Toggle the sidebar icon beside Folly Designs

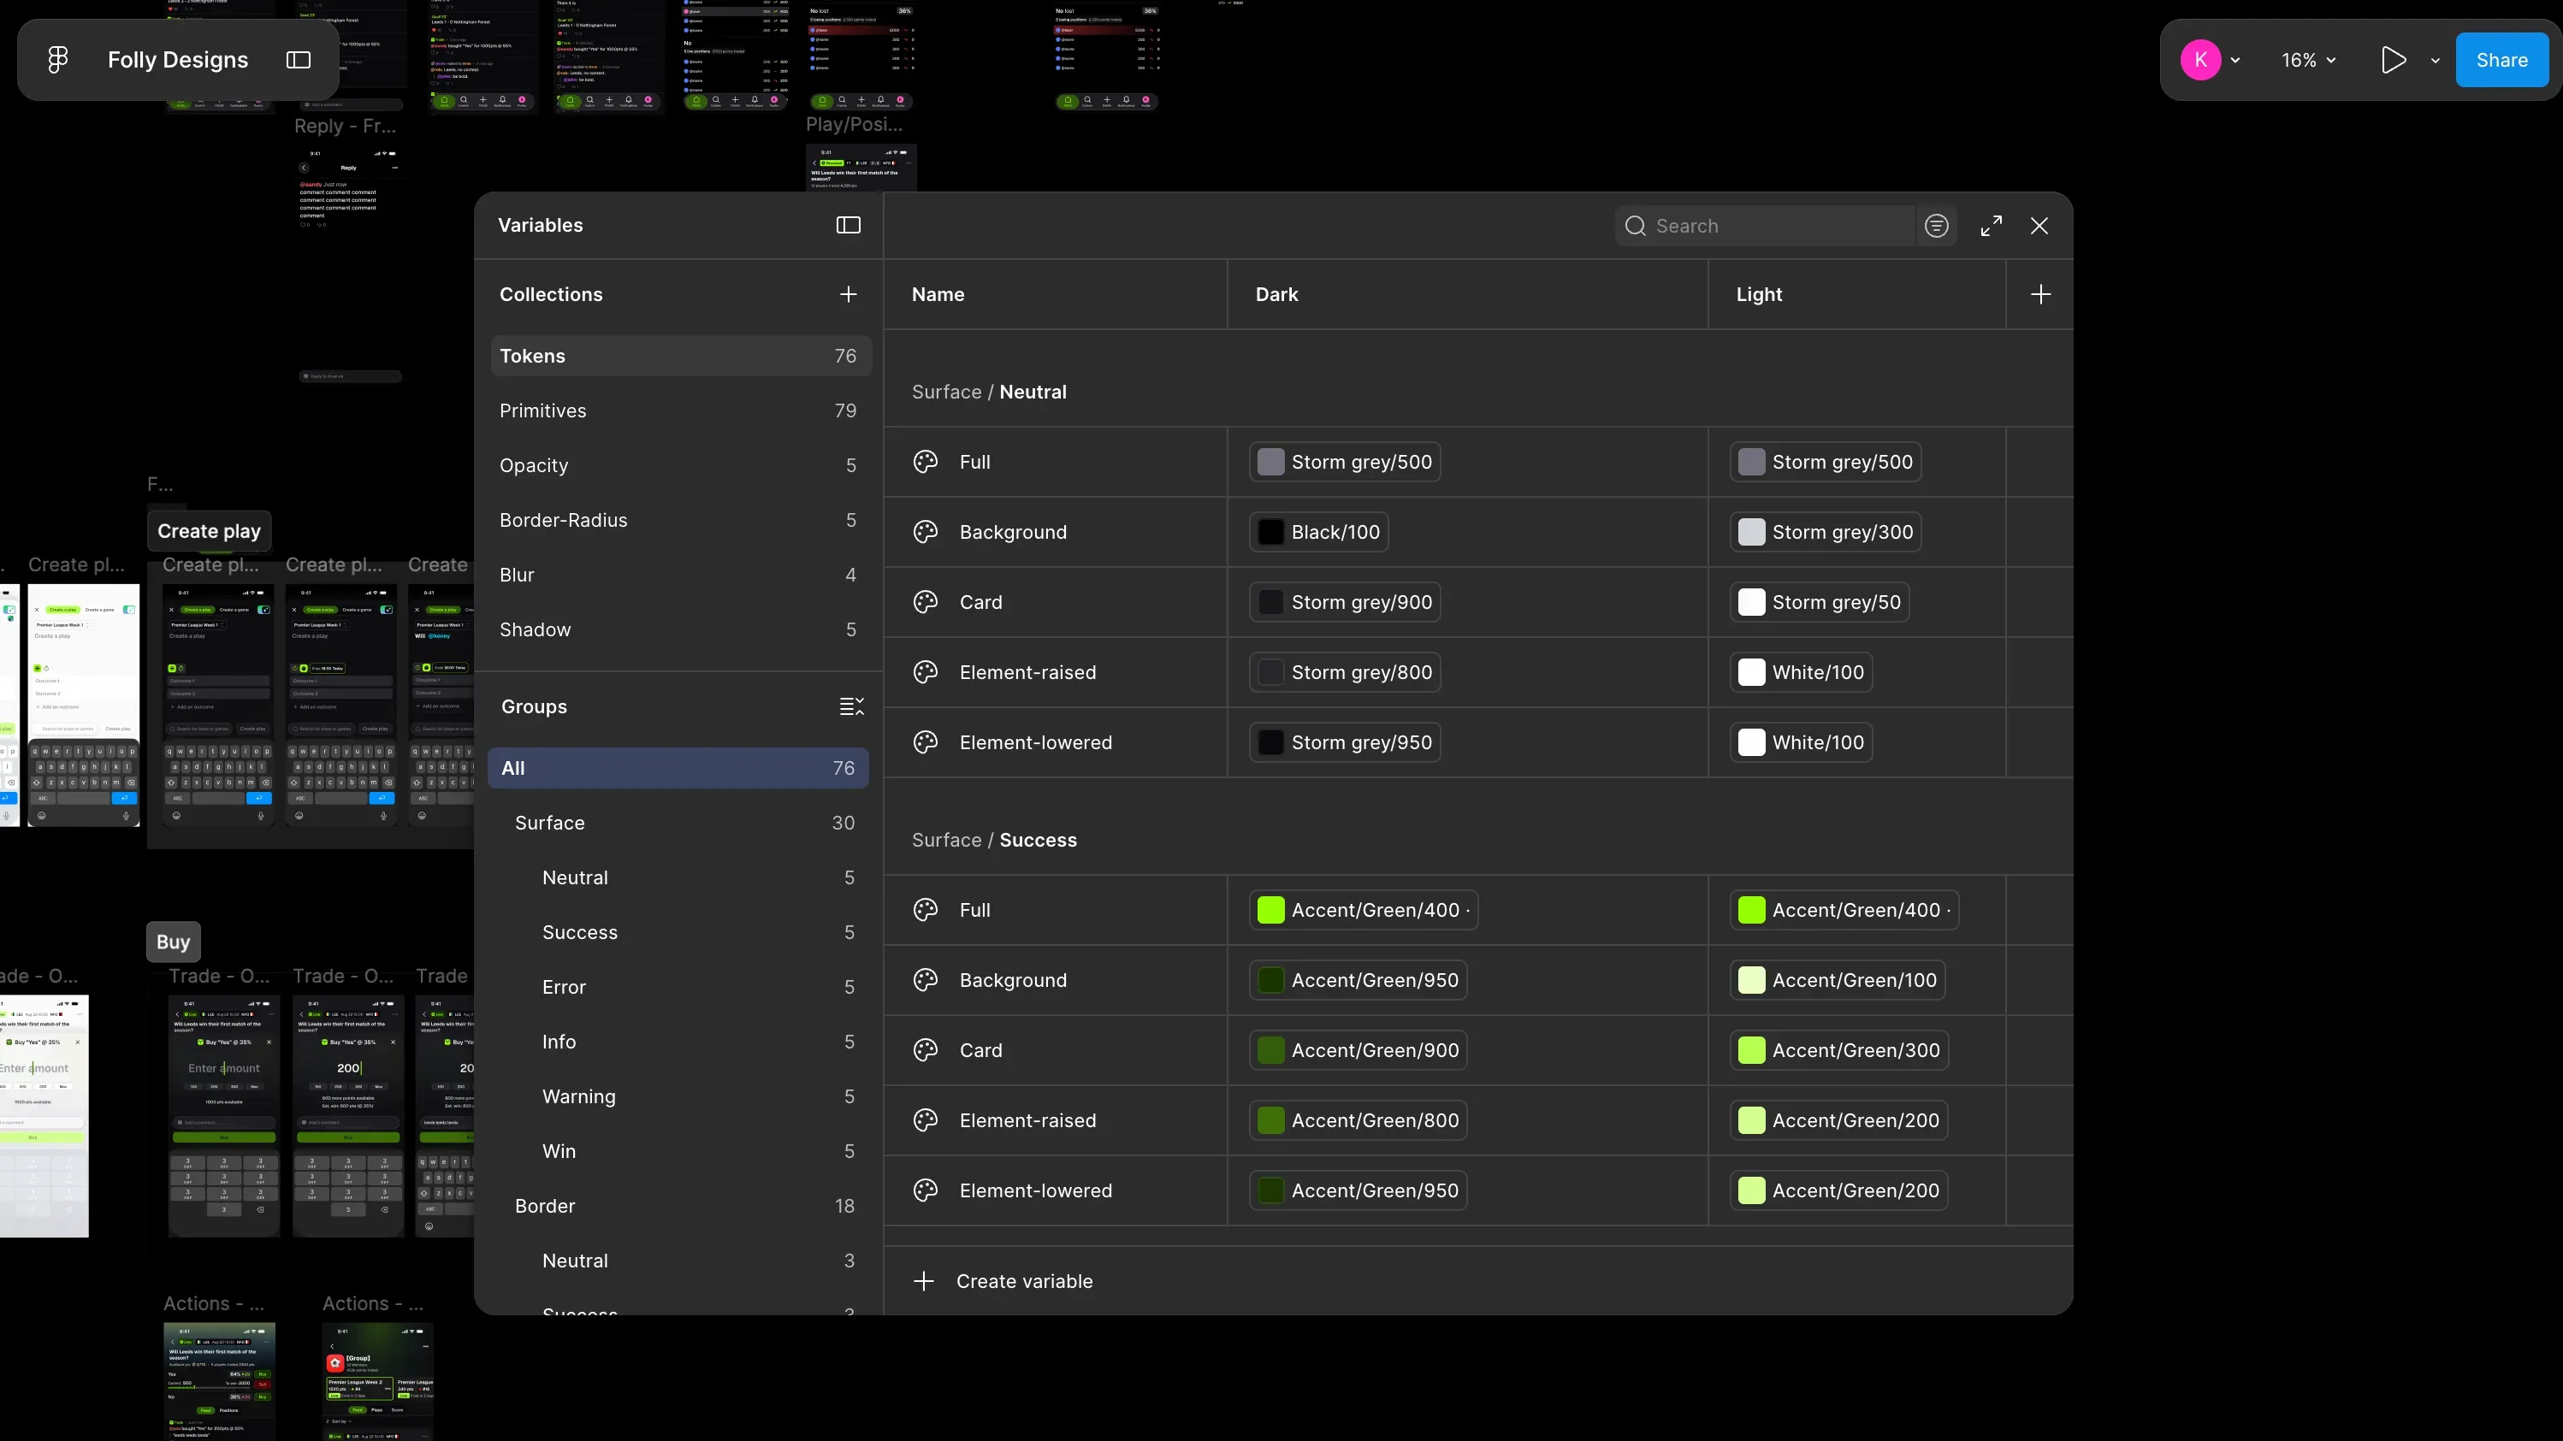click(299, 60)
